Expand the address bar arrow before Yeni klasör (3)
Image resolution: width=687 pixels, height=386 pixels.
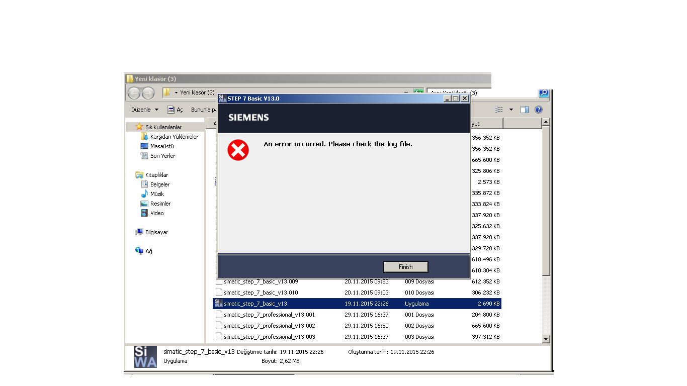(x=176, y=93)
